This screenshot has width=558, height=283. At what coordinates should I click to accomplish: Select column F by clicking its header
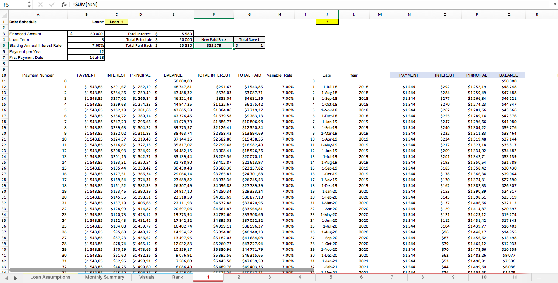click(x=214, y=14)
